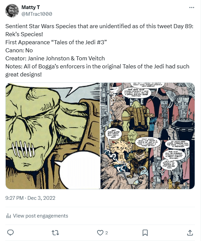The image size is (201, 241).
Task: Bookmark this post
Action: coord(145,232)
